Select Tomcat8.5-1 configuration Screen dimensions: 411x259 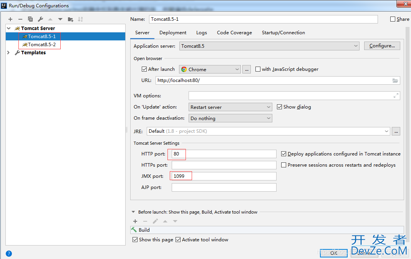(x=66, y=36)
